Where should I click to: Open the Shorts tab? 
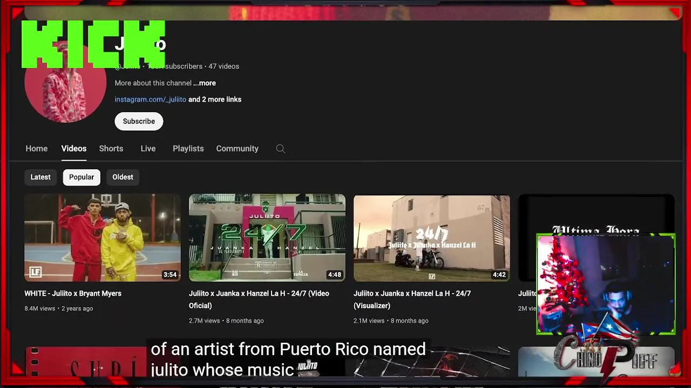click(111, 149)
